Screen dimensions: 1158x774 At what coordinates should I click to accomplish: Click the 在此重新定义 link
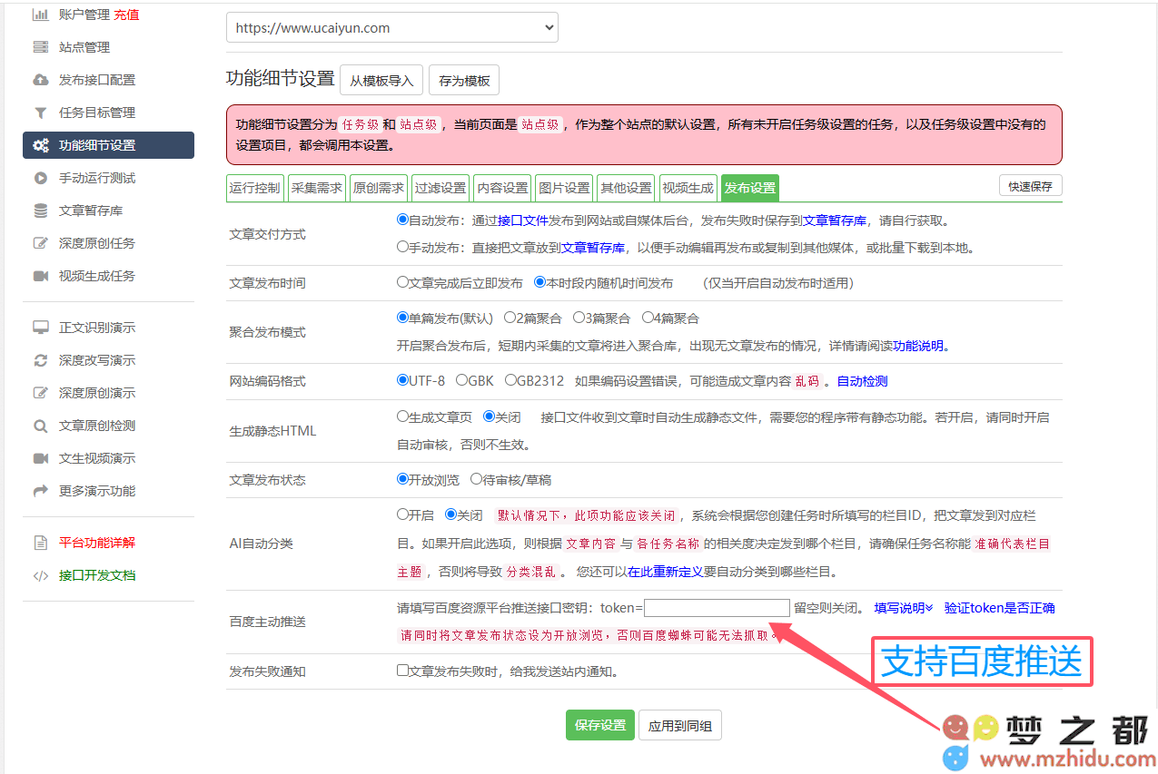click(x=666, y=572)
